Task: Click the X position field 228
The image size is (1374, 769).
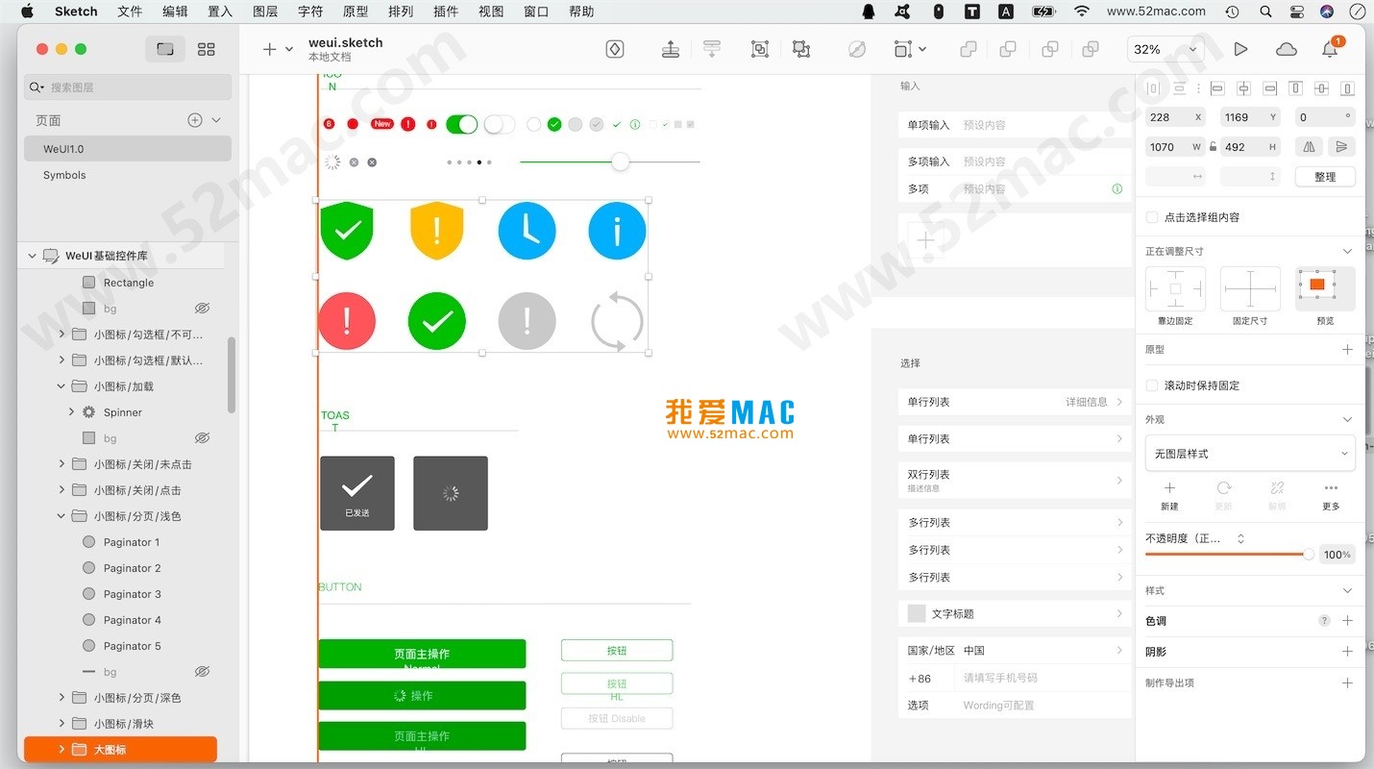Action: pyautogui.click(x=1176, y=117)
